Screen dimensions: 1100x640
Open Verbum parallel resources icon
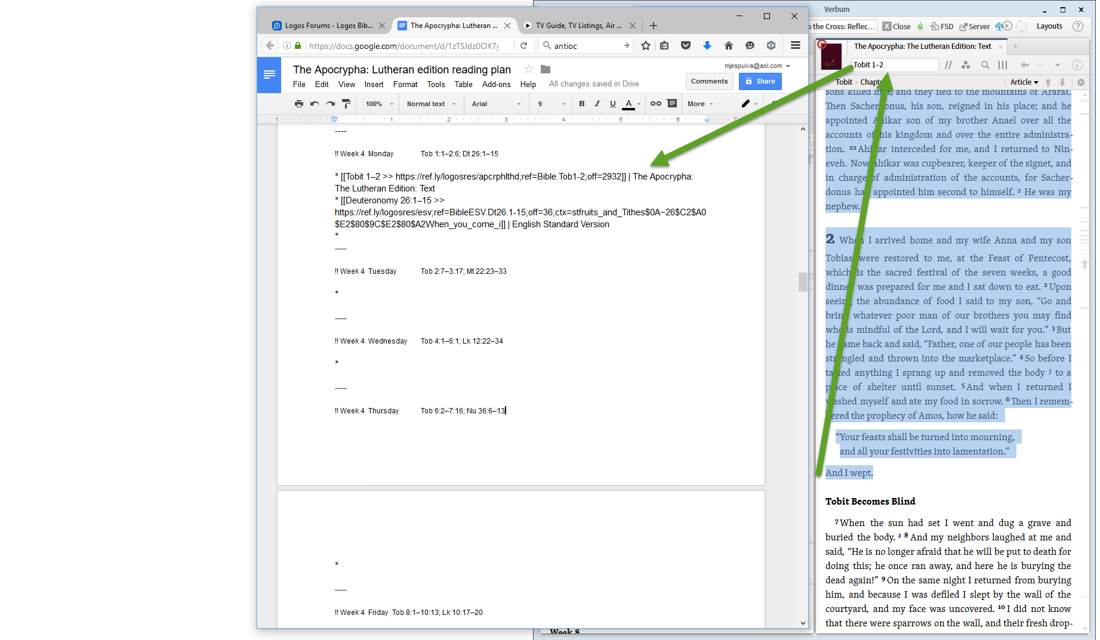tap(948, 65)
